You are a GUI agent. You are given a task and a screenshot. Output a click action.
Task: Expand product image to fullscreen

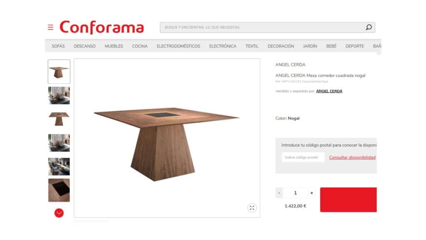pyautogui.click(x=252, y=207)
